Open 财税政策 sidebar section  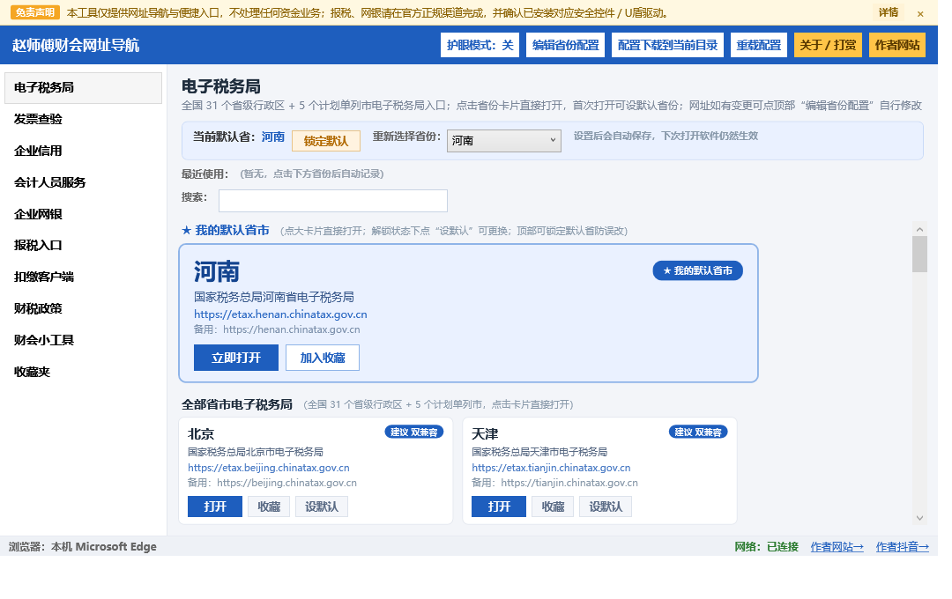click(x=83, y=309)
